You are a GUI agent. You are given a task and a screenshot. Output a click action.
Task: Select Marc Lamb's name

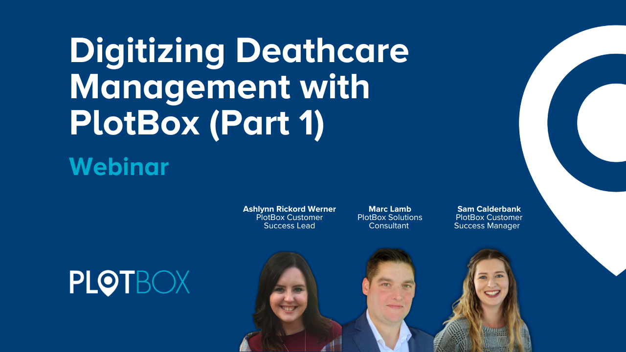tap(390, 209)
